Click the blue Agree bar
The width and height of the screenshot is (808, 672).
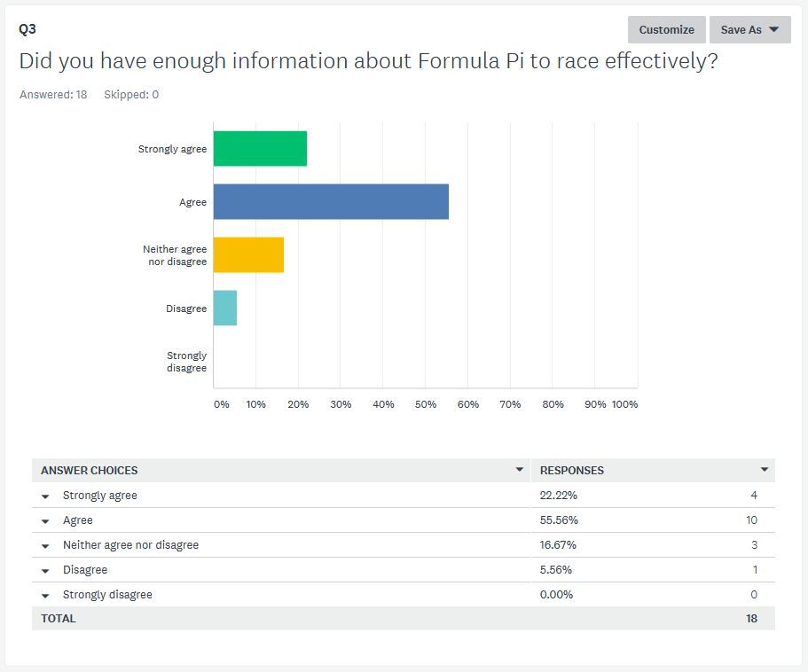pyautogui.click(x=331, y=202)
